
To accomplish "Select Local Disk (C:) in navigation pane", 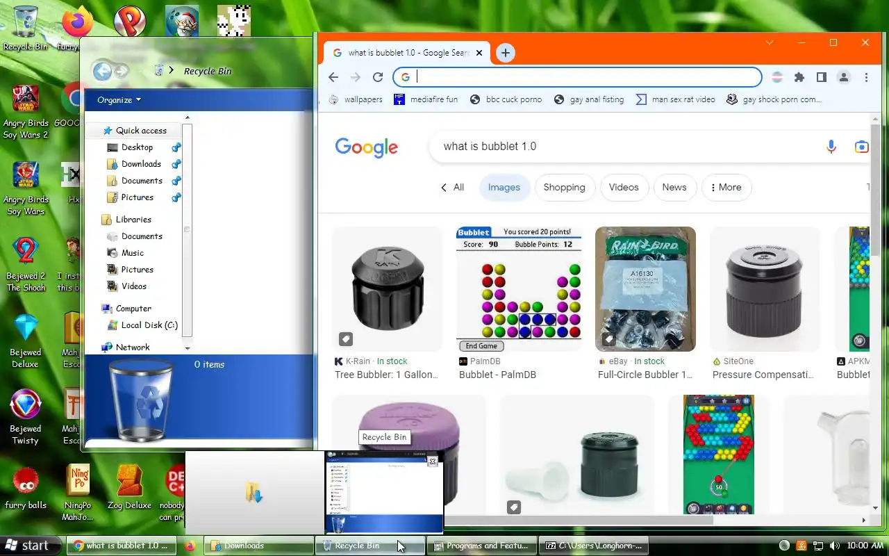I will (142, 325).
